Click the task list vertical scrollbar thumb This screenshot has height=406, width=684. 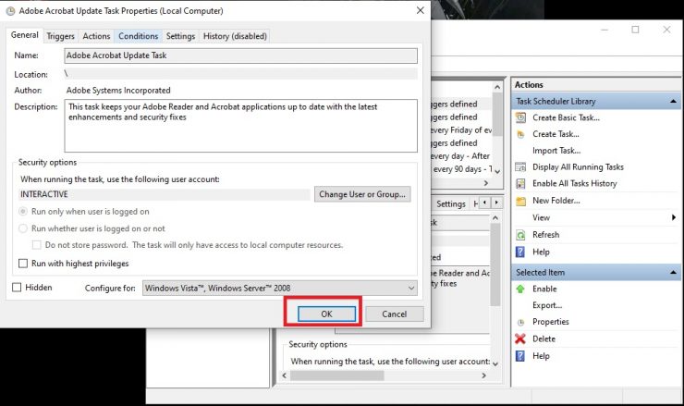pyautogui.click(x=497, y=116)
